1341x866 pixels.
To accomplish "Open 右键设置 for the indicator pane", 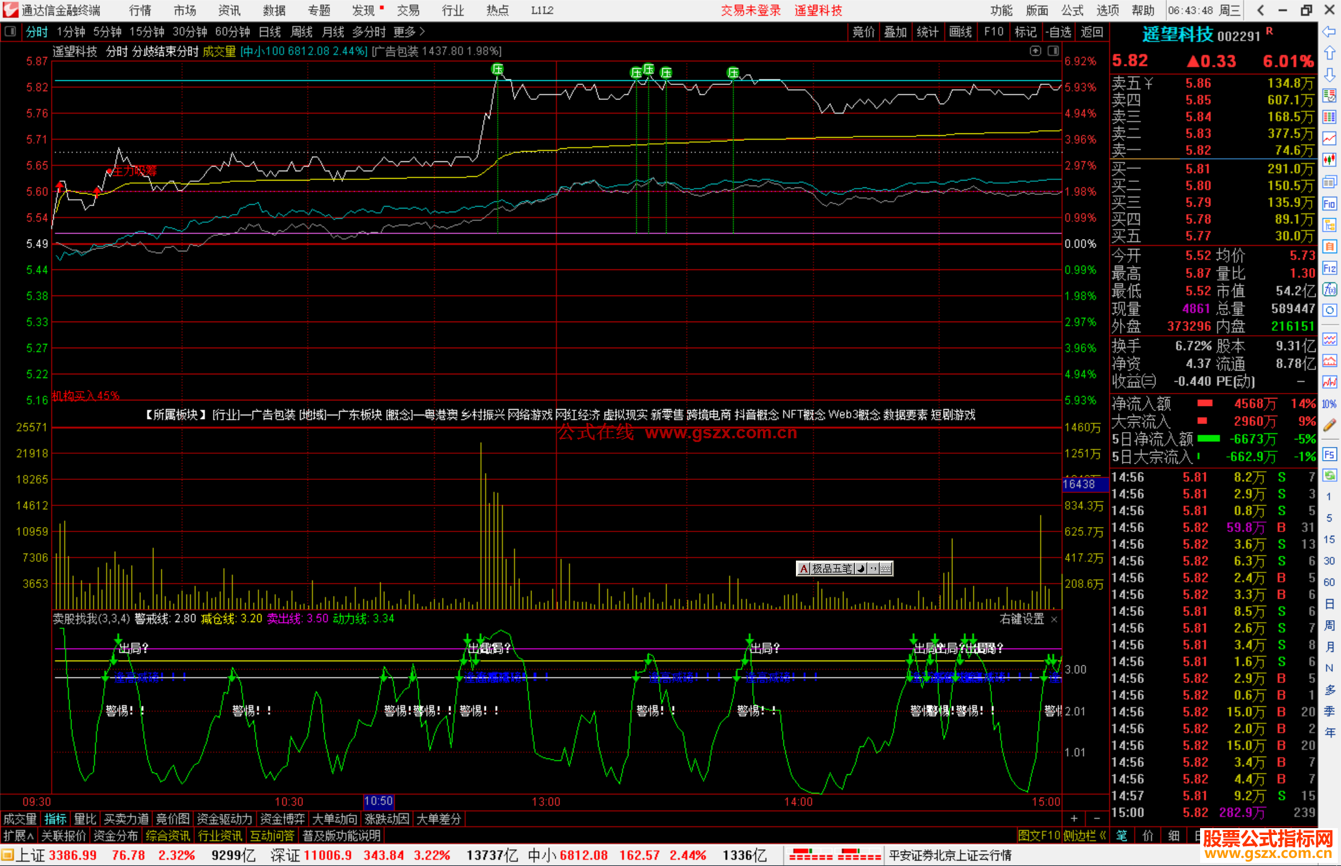I will click(1022, 619).
